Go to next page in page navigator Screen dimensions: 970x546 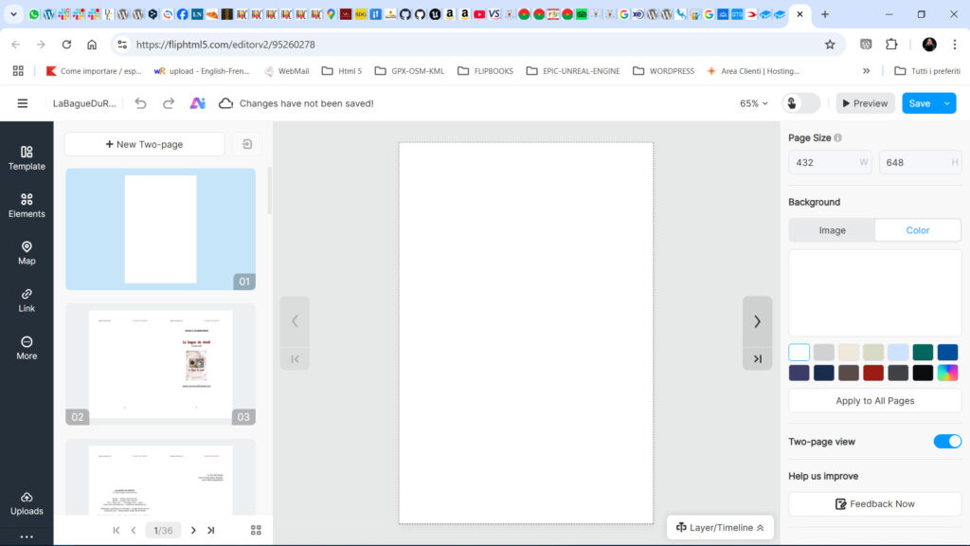pos(193,531)
